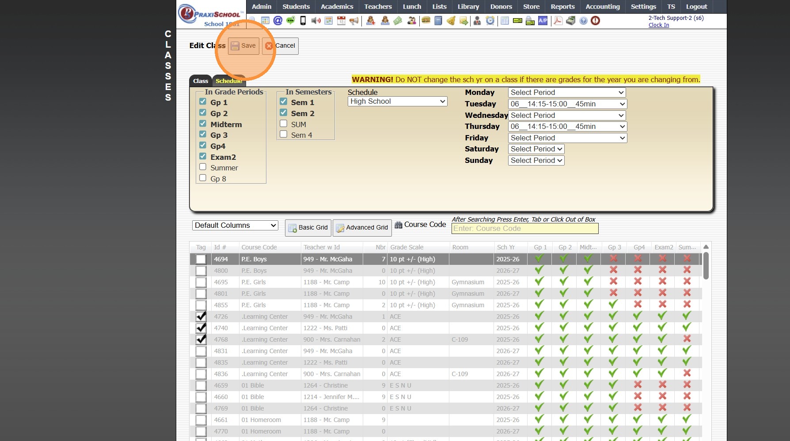Open the Monday period dropdown
Image resolution: width=790 pixels, height=441 pixels.
click(567, 93)
